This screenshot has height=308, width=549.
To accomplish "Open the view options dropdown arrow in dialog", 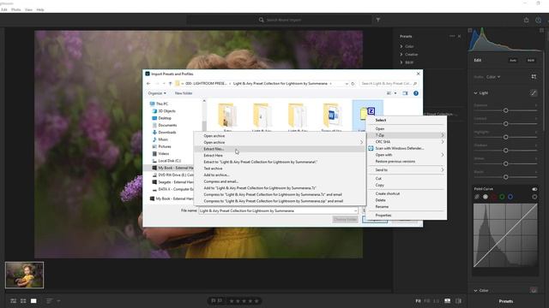I will click(395, 93).
